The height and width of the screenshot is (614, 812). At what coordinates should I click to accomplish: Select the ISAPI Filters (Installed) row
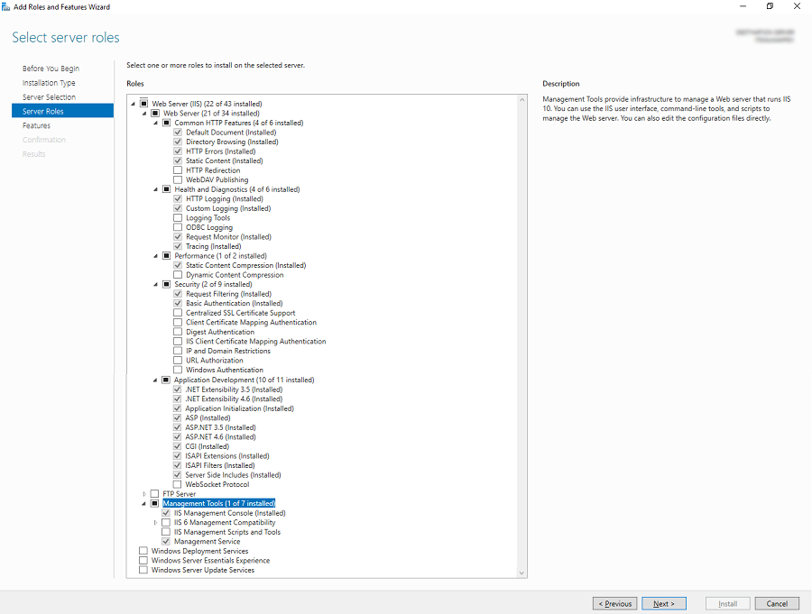tap(220, 465)
